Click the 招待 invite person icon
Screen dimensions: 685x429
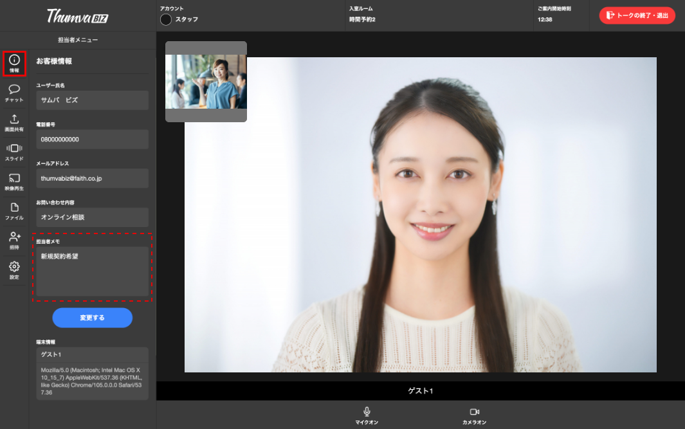coord(14,241)
